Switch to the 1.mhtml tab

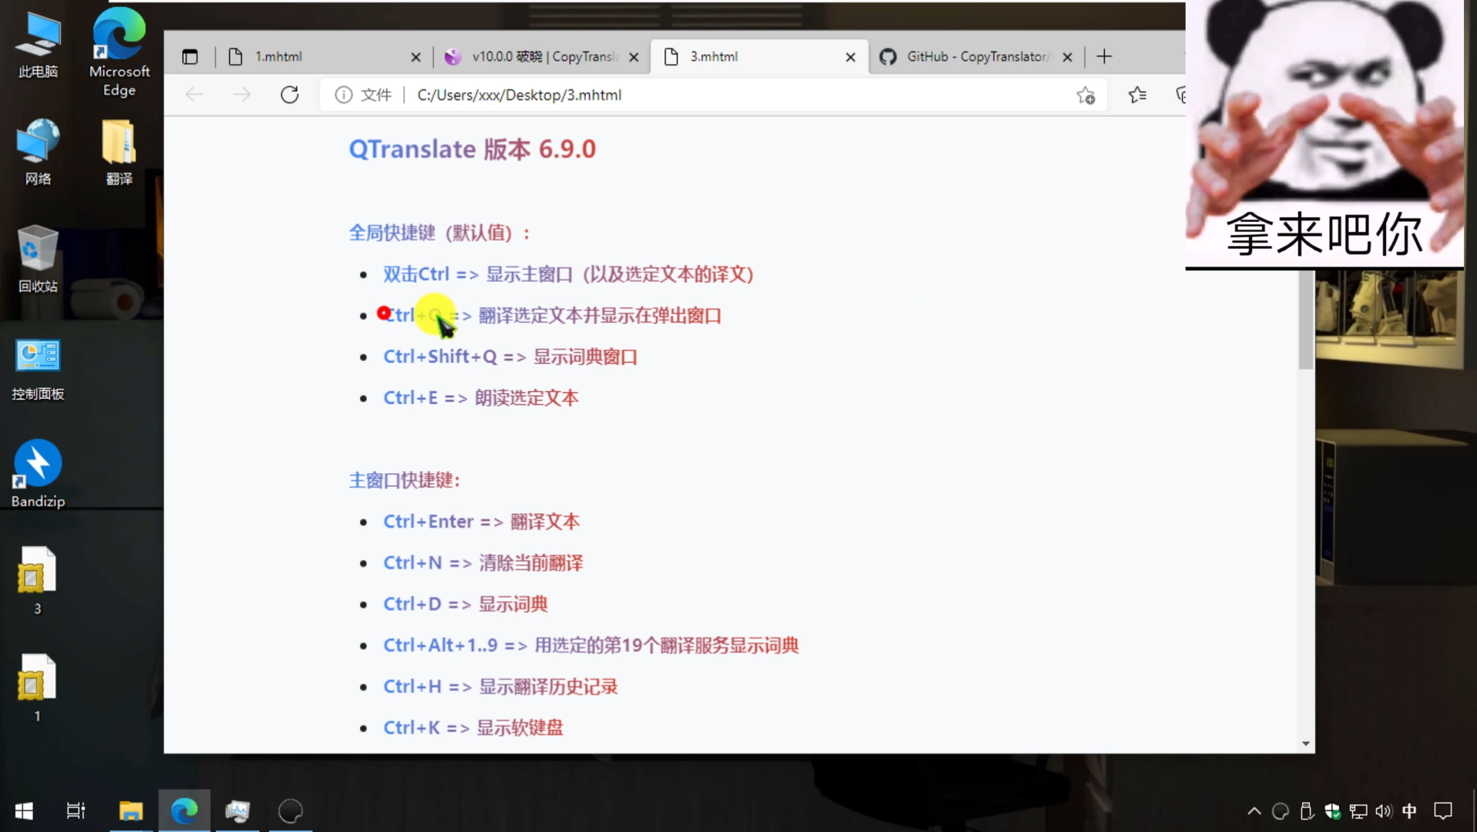pos(324,56)
